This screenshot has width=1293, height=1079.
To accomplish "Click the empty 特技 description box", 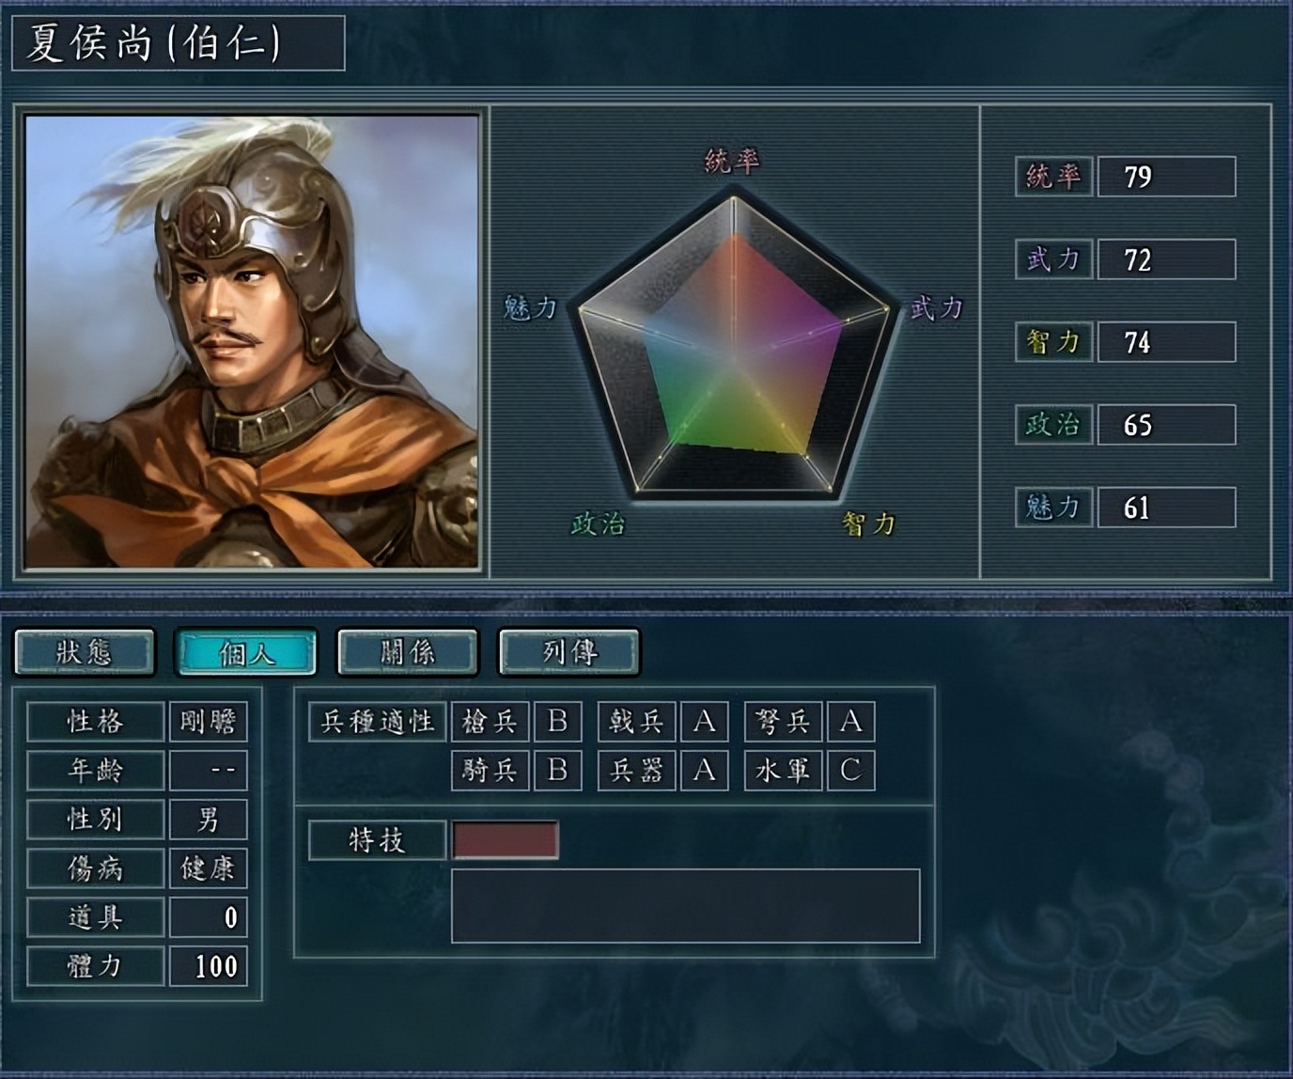I will [686, 905].
